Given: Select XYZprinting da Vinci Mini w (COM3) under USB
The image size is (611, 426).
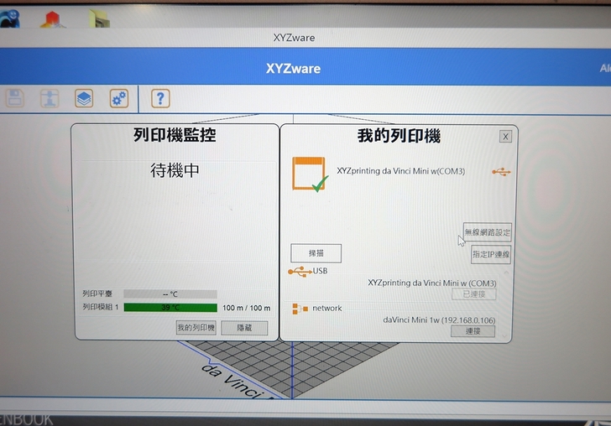Looking at the screenshot, I should tap(432, 283).
